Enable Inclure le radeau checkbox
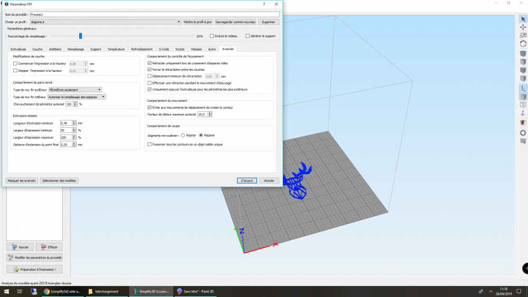This screenshot has height=297, width=528. 212,36
